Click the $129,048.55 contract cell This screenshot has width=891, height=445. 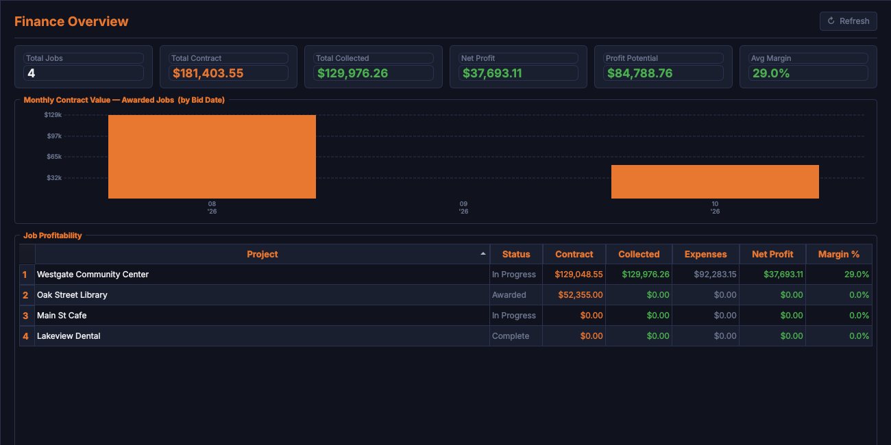tap(574, 275)
